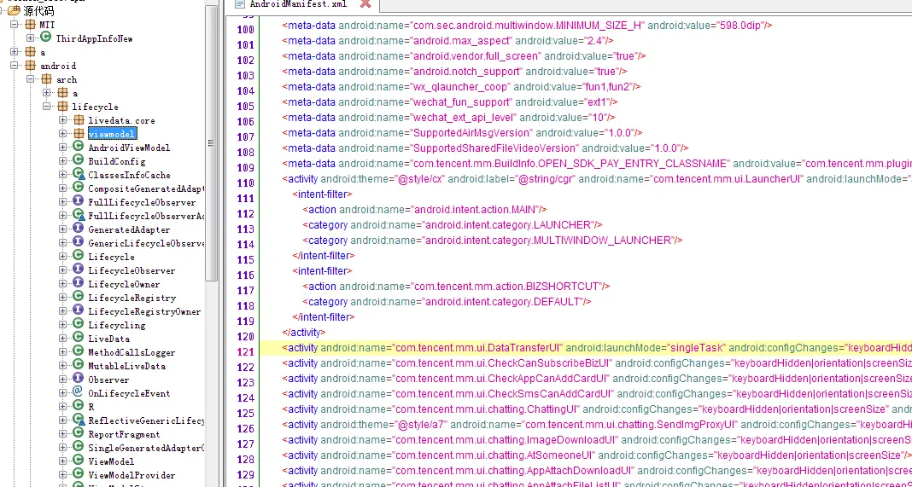
Task: Click the livedata.core package icon
Action: pyautogui.click(x=79, y=120)
